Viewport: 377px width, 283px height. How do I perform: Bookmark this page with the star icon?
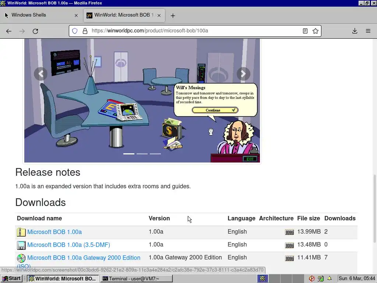point(316,31)
